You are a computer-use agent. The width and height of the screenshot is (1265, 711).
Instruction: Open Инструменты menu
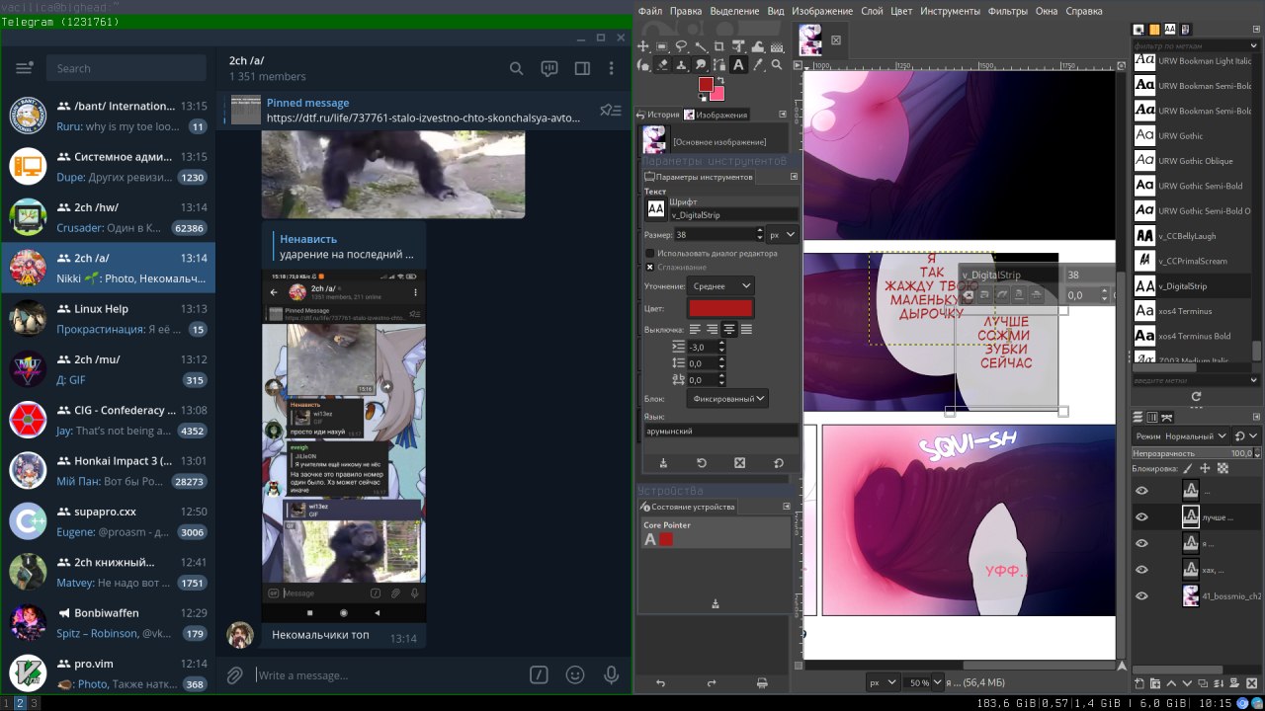pos(950,11)
